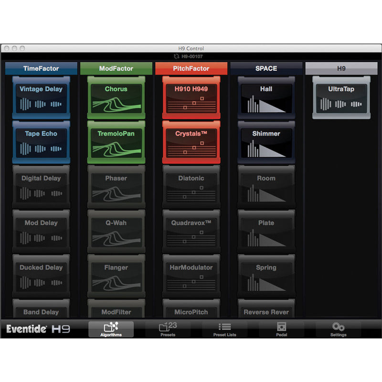Image resolution: width=382 pixels, height=382 pixels.
Task: Select the Shimmer algorithm
Action: pyautogui.click(x=266, y=142)
